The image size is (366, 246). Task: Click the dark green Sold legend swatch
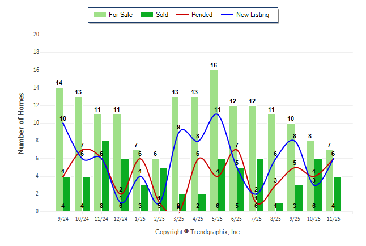146,15
